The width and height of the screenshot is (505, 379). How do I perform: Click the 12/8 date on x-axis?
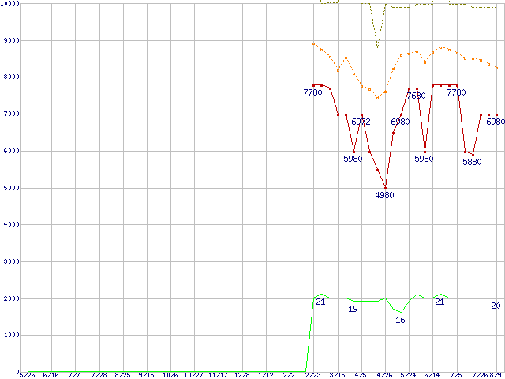(242, 375)
